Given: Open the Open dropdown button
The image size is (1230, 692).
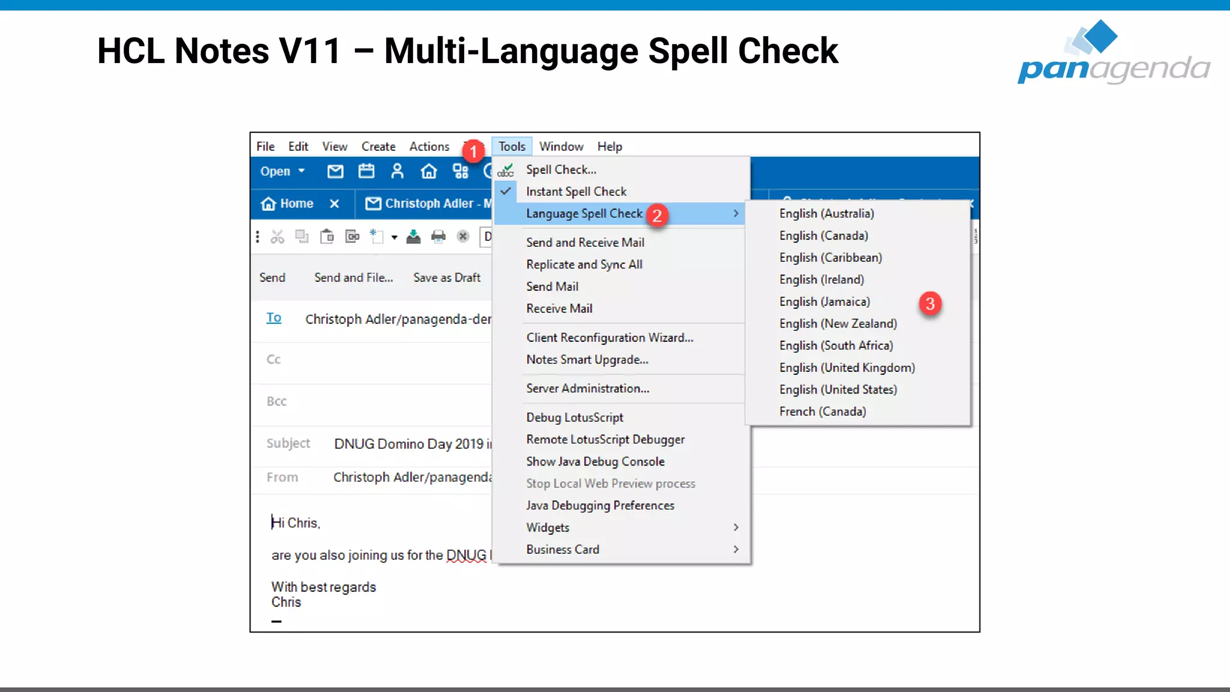Looking at the screenshot, I should pos(282,172).
